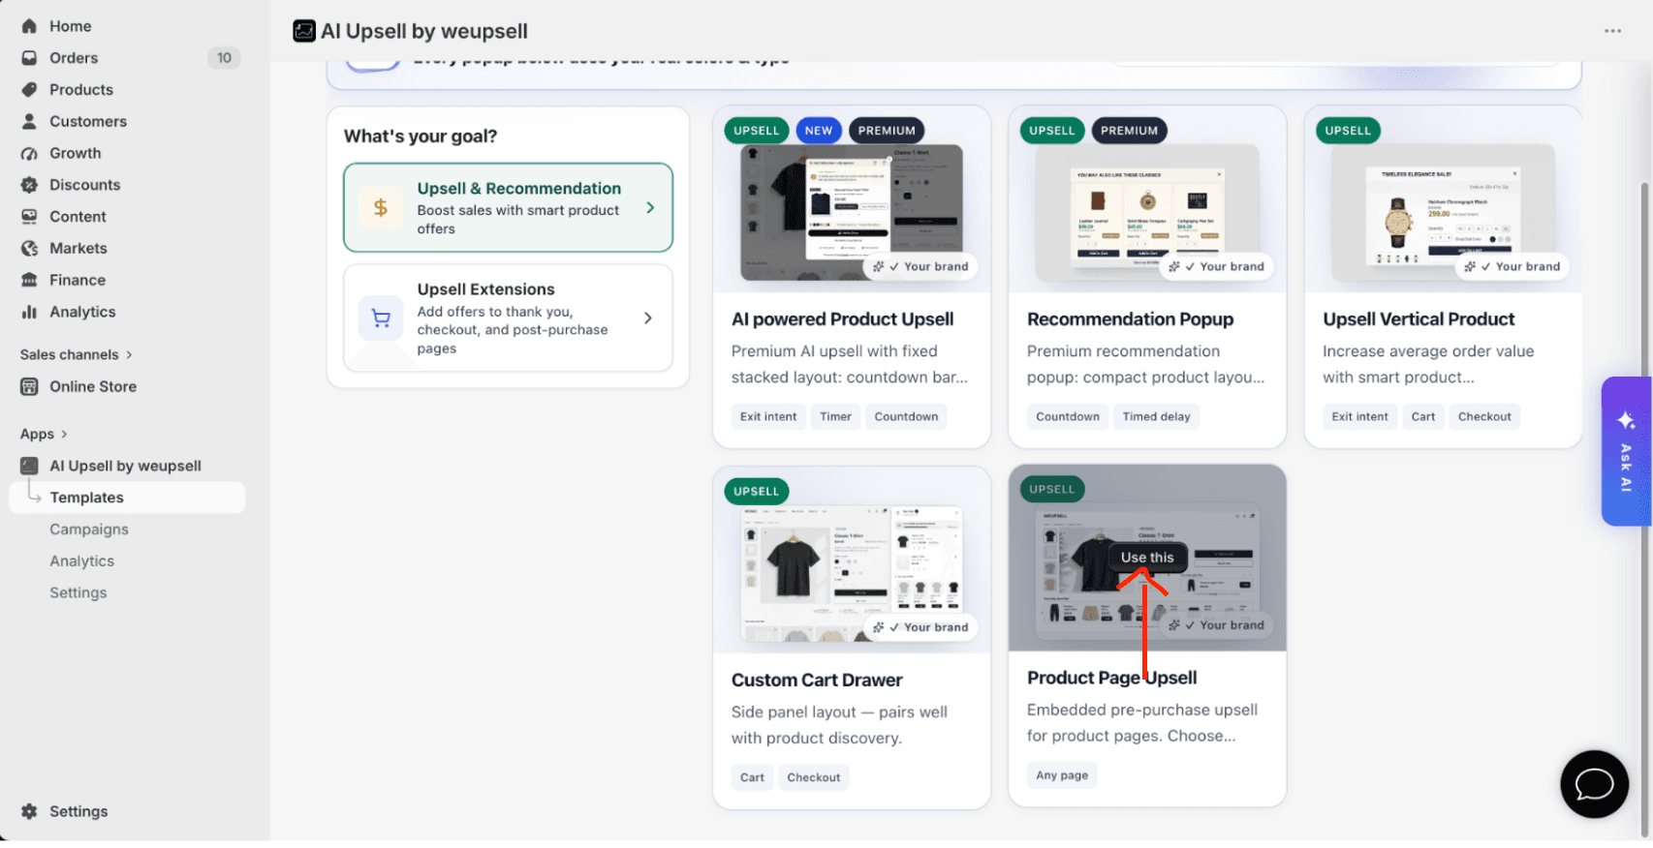1653x848 pixels.
Task: Click the Timer tag
Action: coord(835,417)
